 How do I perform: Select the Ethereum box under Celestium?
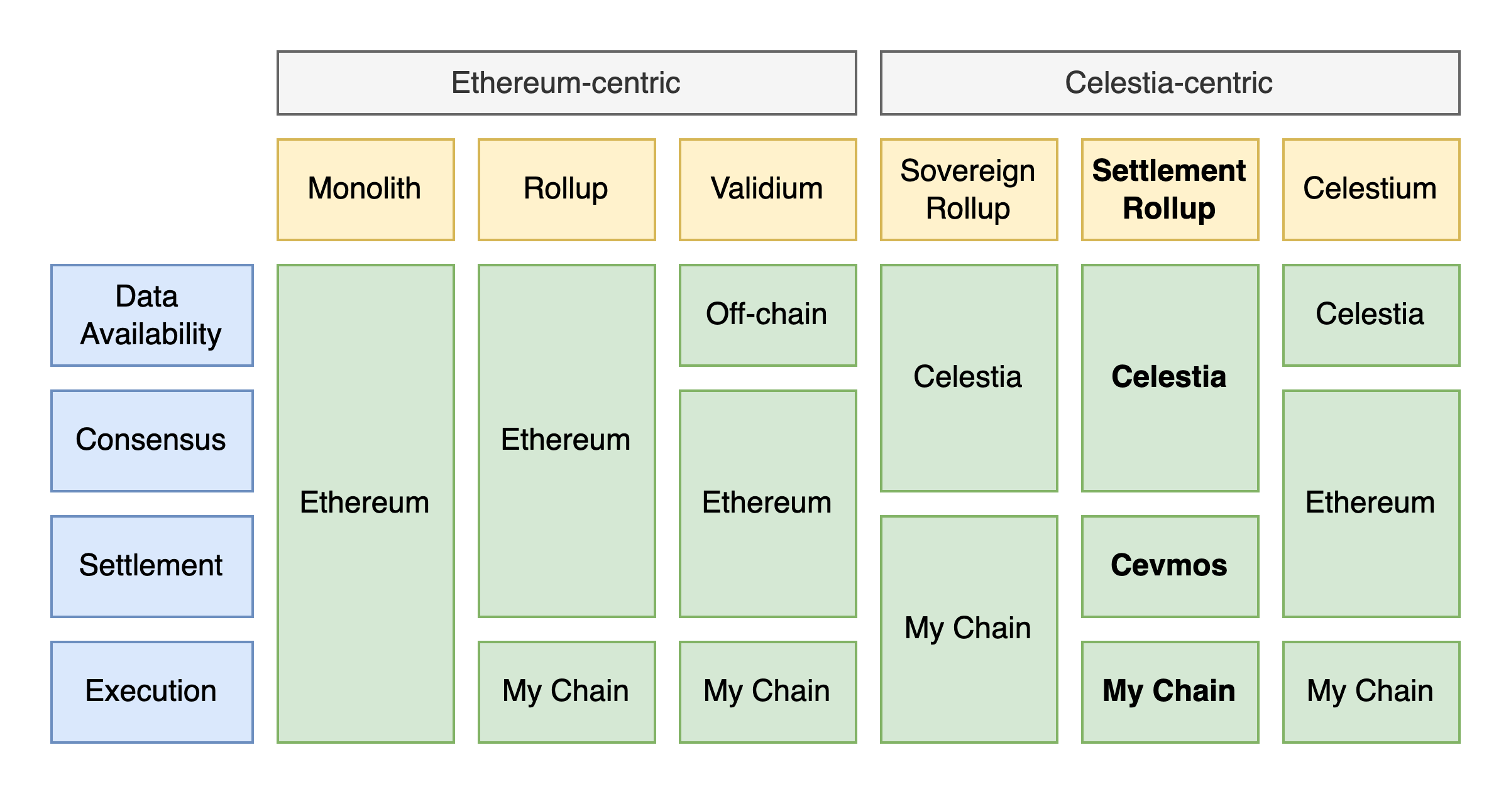click(x=1371, y=503)
